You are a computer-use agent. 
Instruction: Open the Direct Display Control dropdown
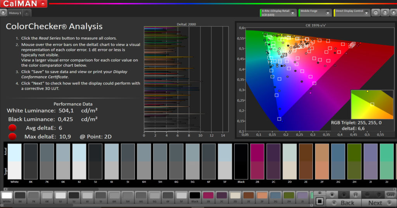pos(366,13)
